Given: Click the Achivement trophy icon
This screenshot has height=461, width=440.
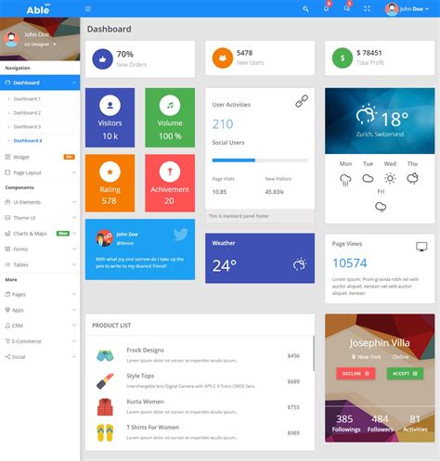Looking at the screenshot, I should (170, 172).
